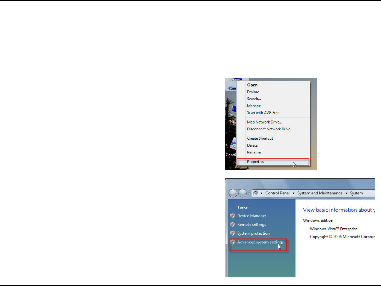This screenshot has height=286, width=381.
Task: Open the System protection link
Action: 253,233
